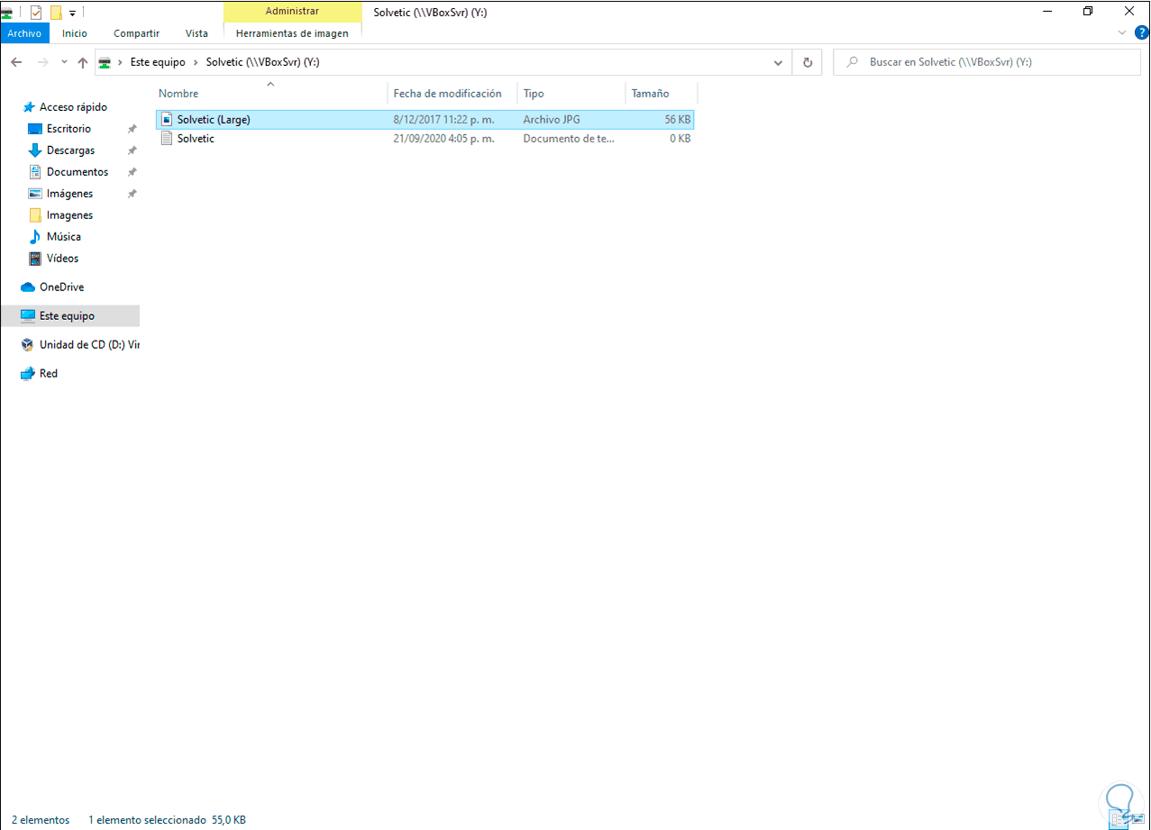The height and width of the screenshot is (830, 1151).
Task: Open Documentos in the navigation pane
Action: pos(78,172)
